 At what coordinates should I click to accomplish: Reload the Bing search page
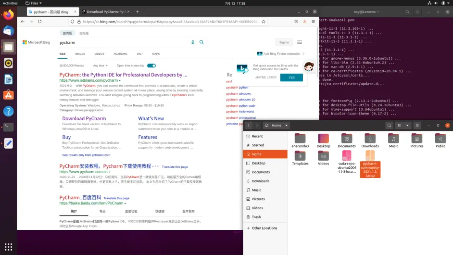coord(39,21)
